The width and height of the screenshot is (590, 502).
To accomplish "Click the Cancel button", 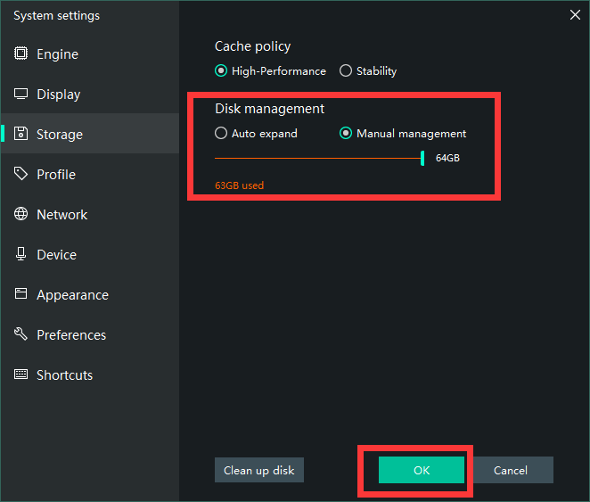I will (x=511, y=470).
